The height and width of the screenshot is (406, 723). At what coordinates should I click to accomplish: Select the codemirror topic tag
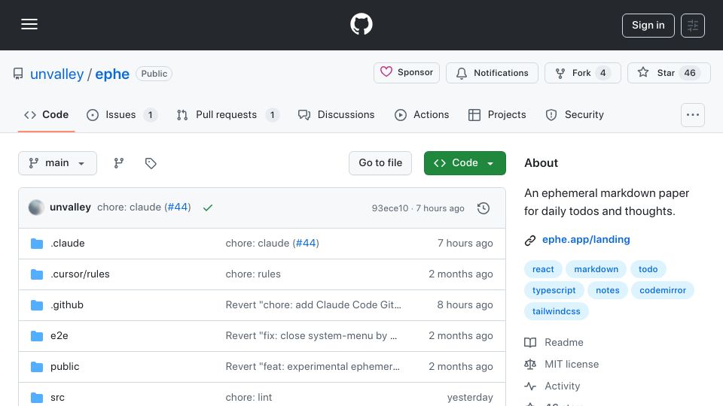point(663,290)
